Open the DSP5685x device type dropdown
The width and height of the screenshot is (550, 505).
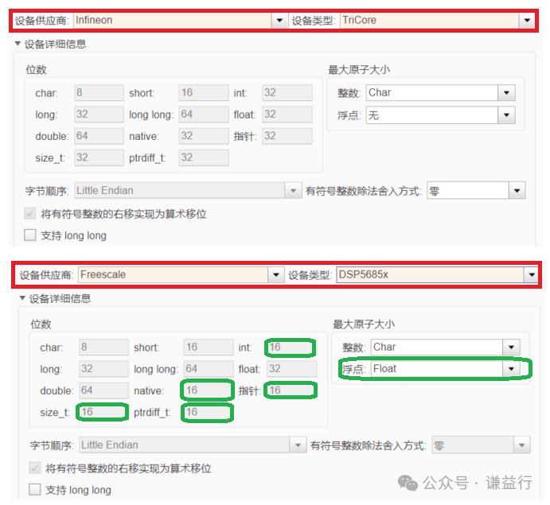(531, 274)
